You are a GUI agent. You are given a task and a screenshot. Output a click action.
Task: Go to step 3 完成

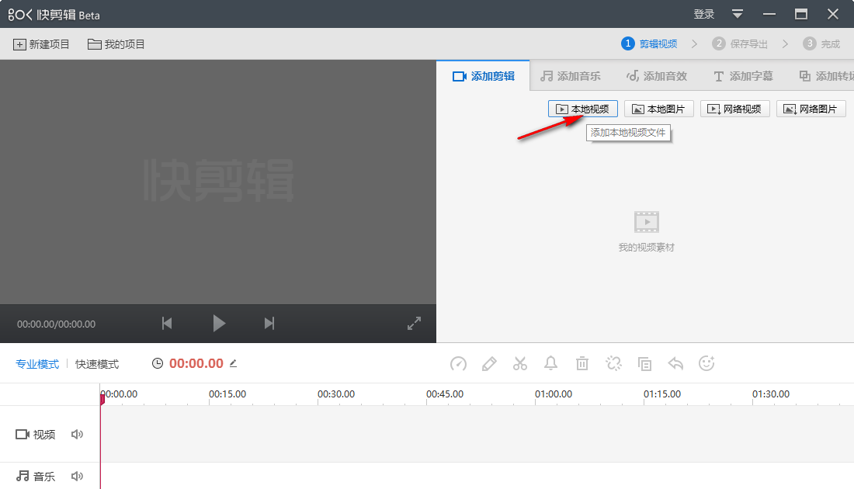[x=821, y=43]
